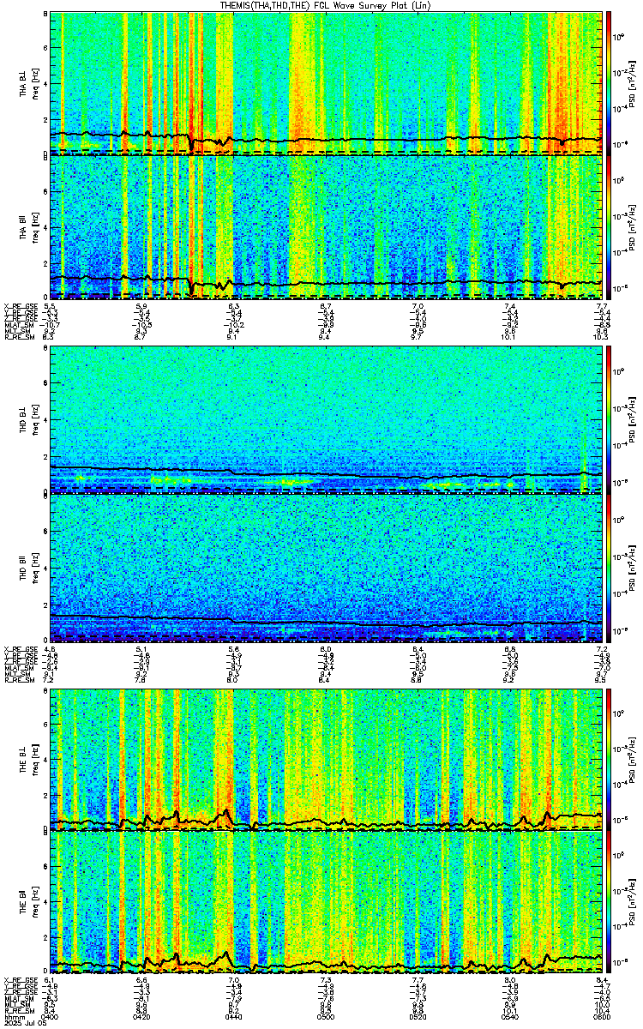Click the THA B-parallel panel color bar
The height and width of the screenshot is (1029, 643).
coord(609,226)
